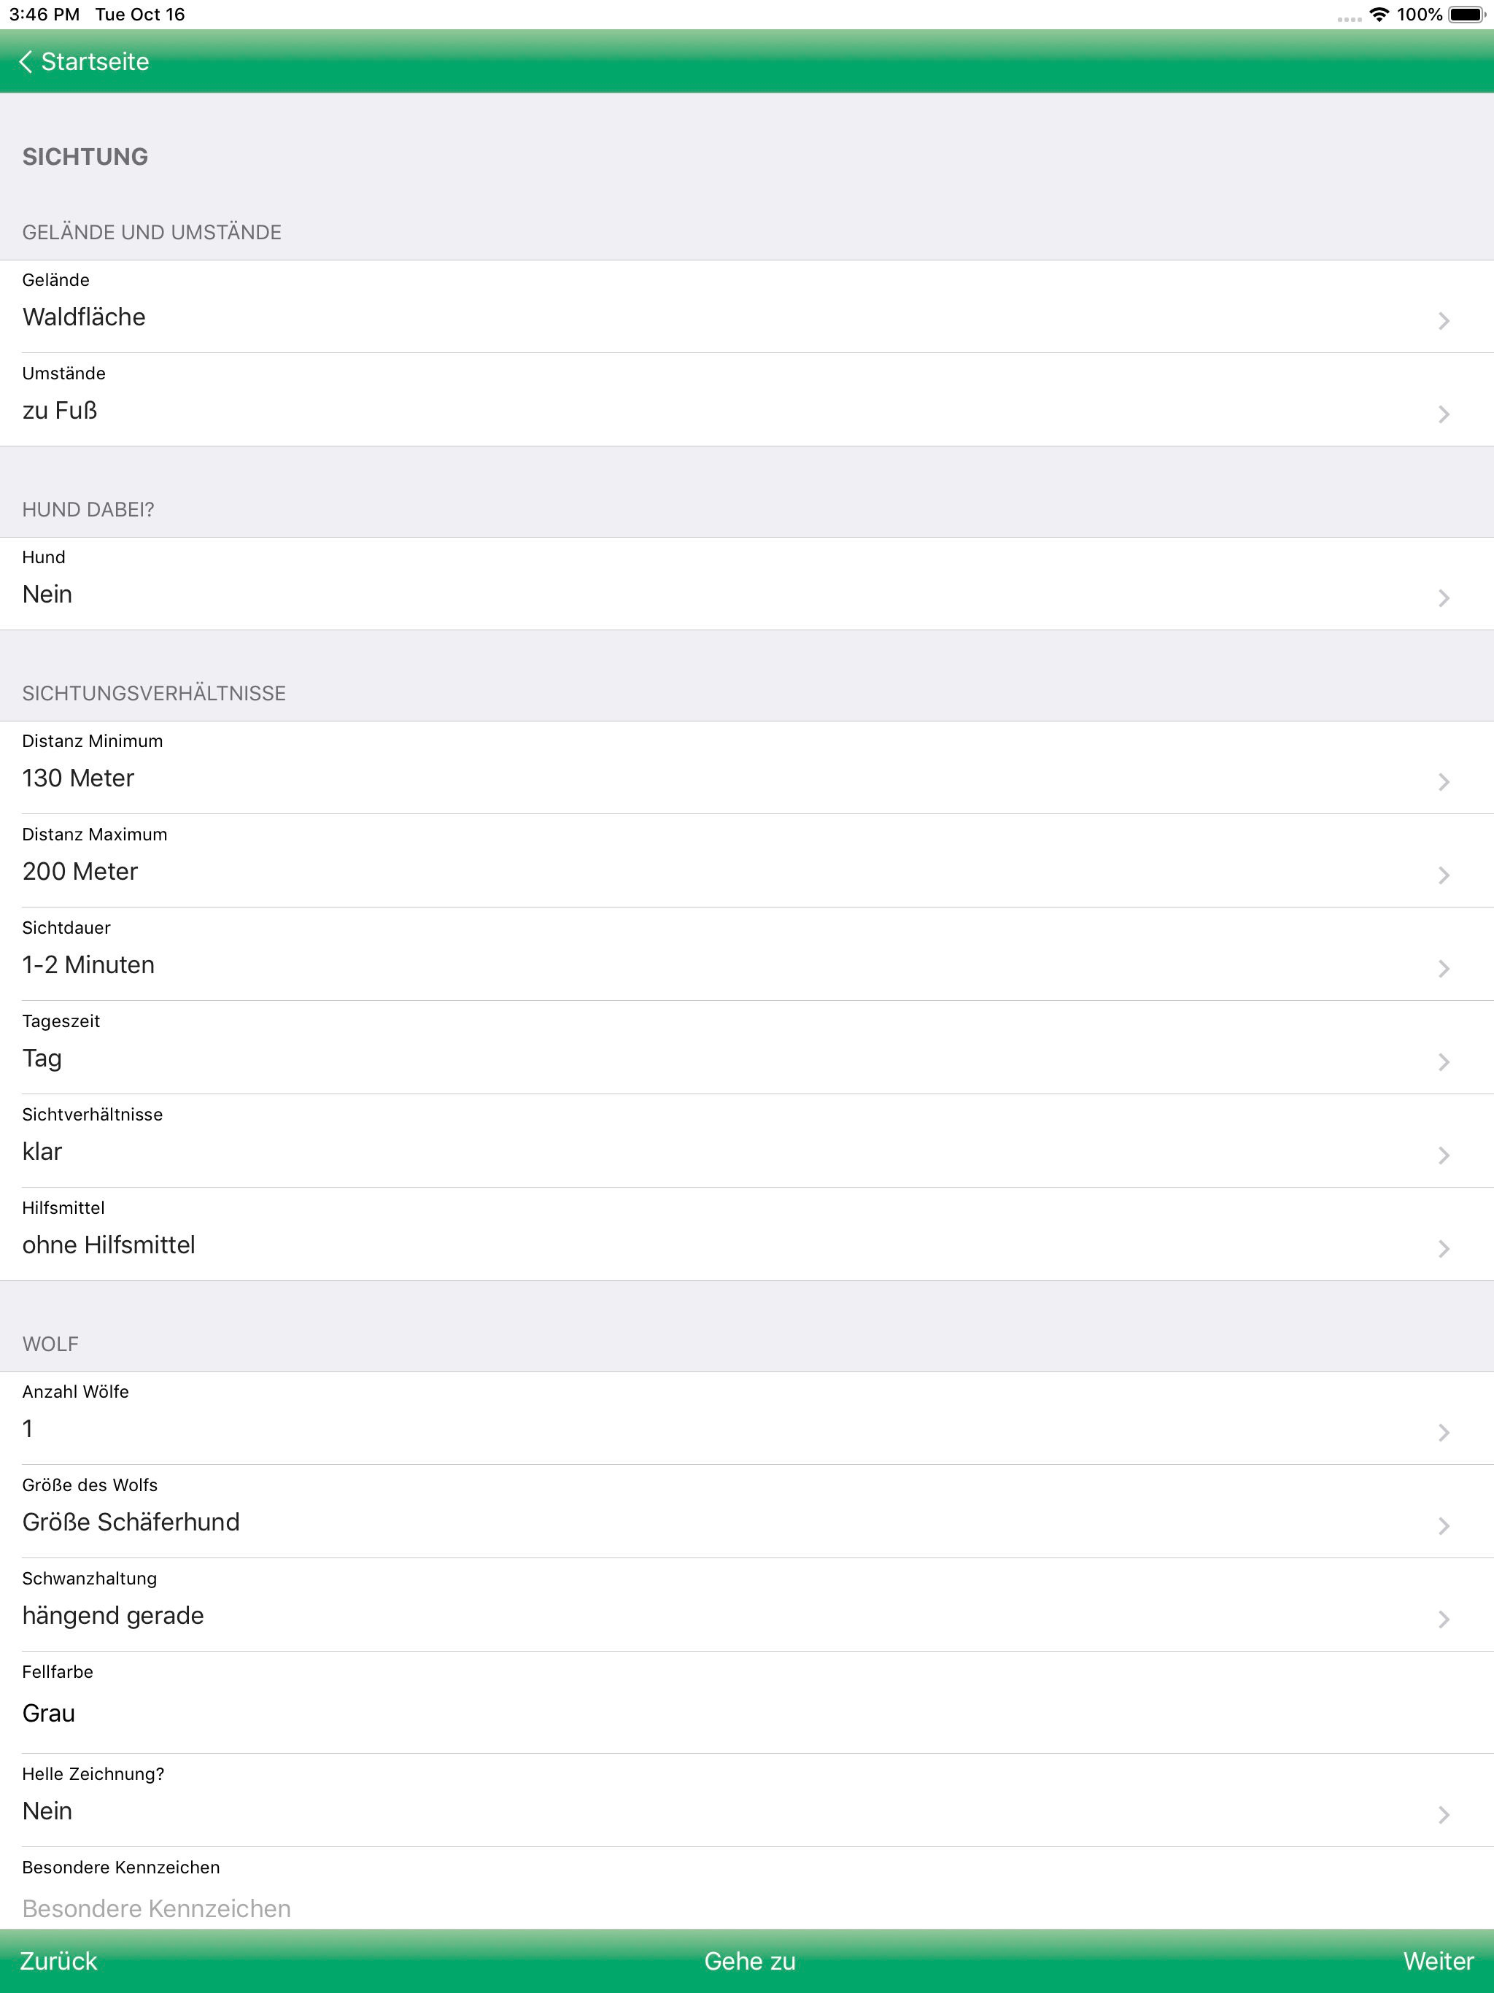The image size is (1494, 1993).
Task: Open Gelände chevron for Waldfläche
Action: (1444, 321)
